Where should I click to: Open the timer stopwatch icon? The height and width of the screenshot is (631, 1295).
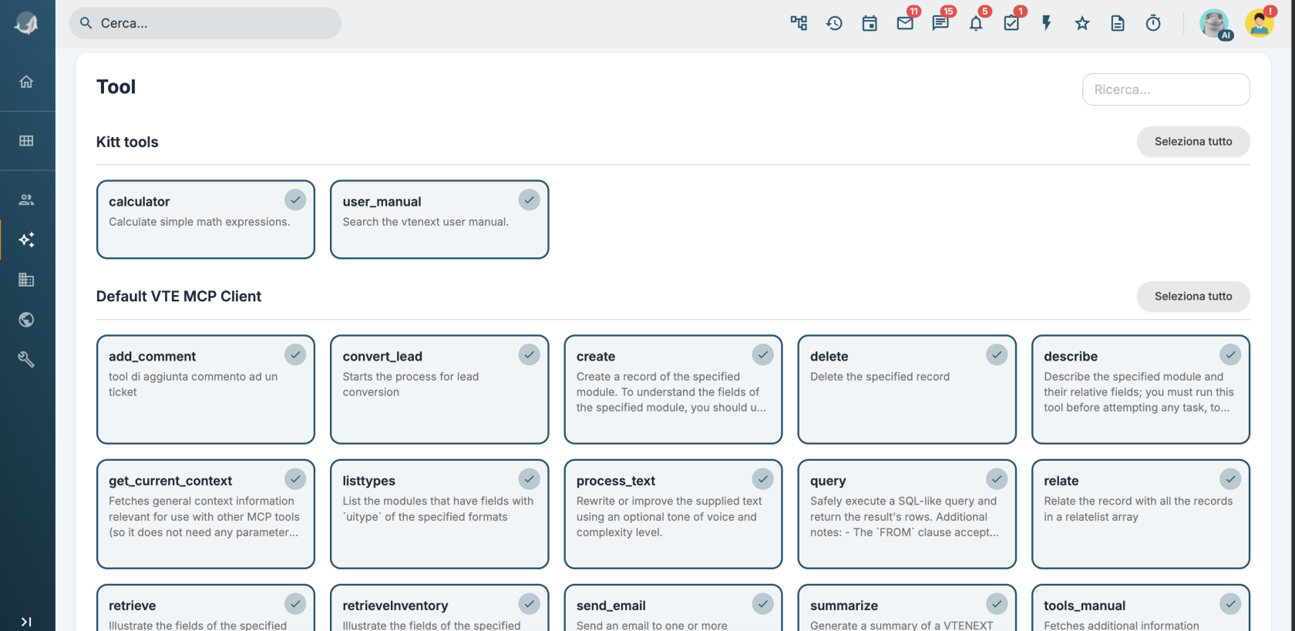point(1153,23)
